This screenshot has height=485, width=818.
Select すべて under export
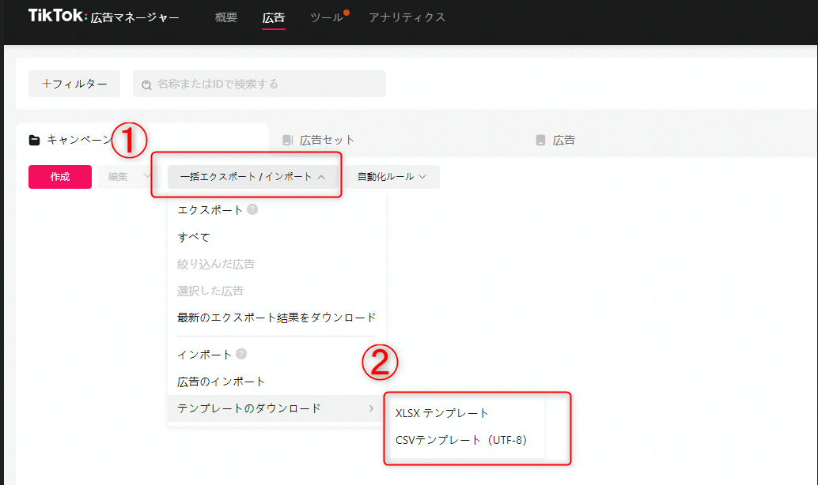[194, 237]
